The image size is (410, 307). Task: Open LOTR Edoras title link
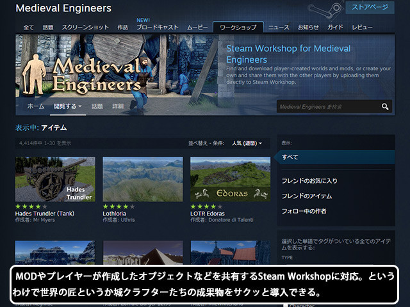tap(208, 214)
